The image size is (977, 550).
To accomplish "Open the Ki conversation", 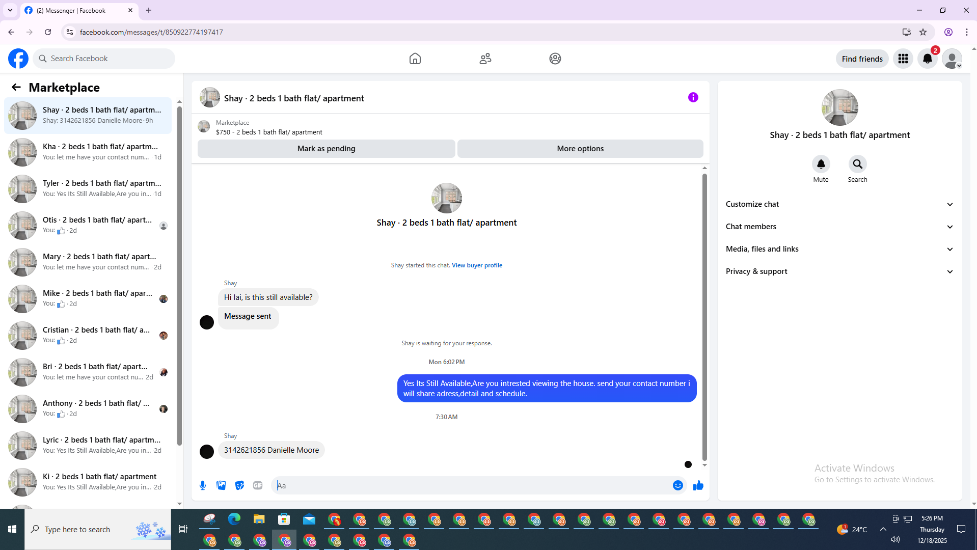I will [88, 482].
